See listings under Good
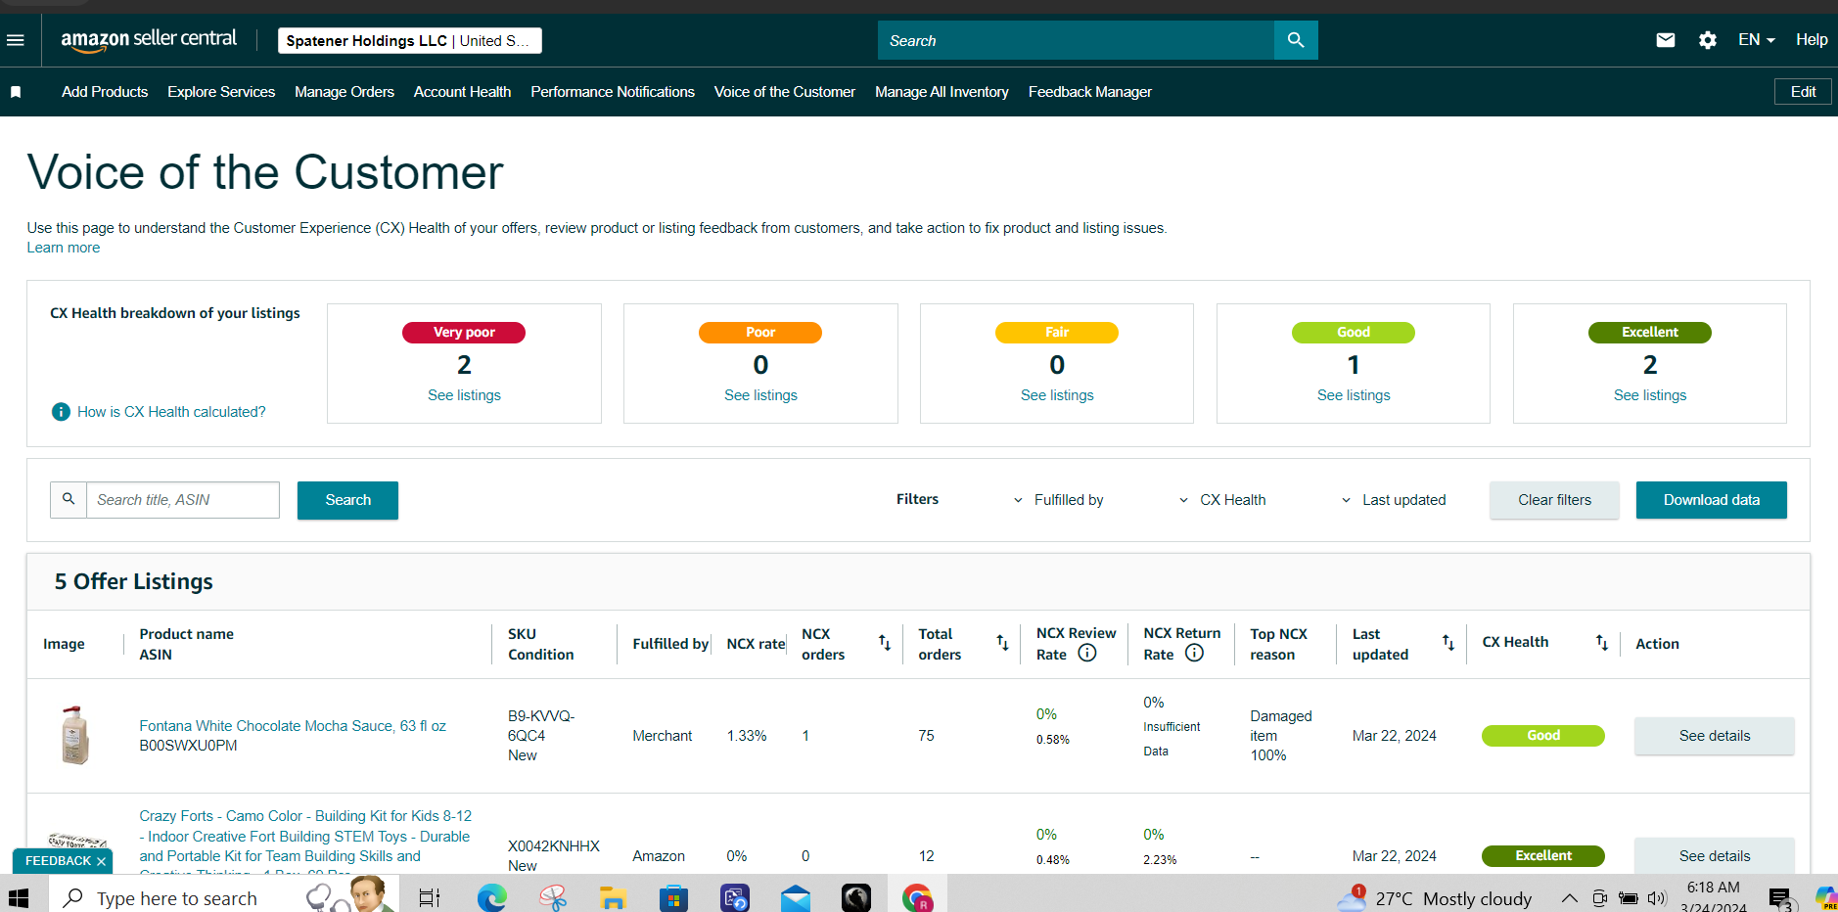Image resolution: width=1838 pixels, height=912 pixels. point(1354,395)
